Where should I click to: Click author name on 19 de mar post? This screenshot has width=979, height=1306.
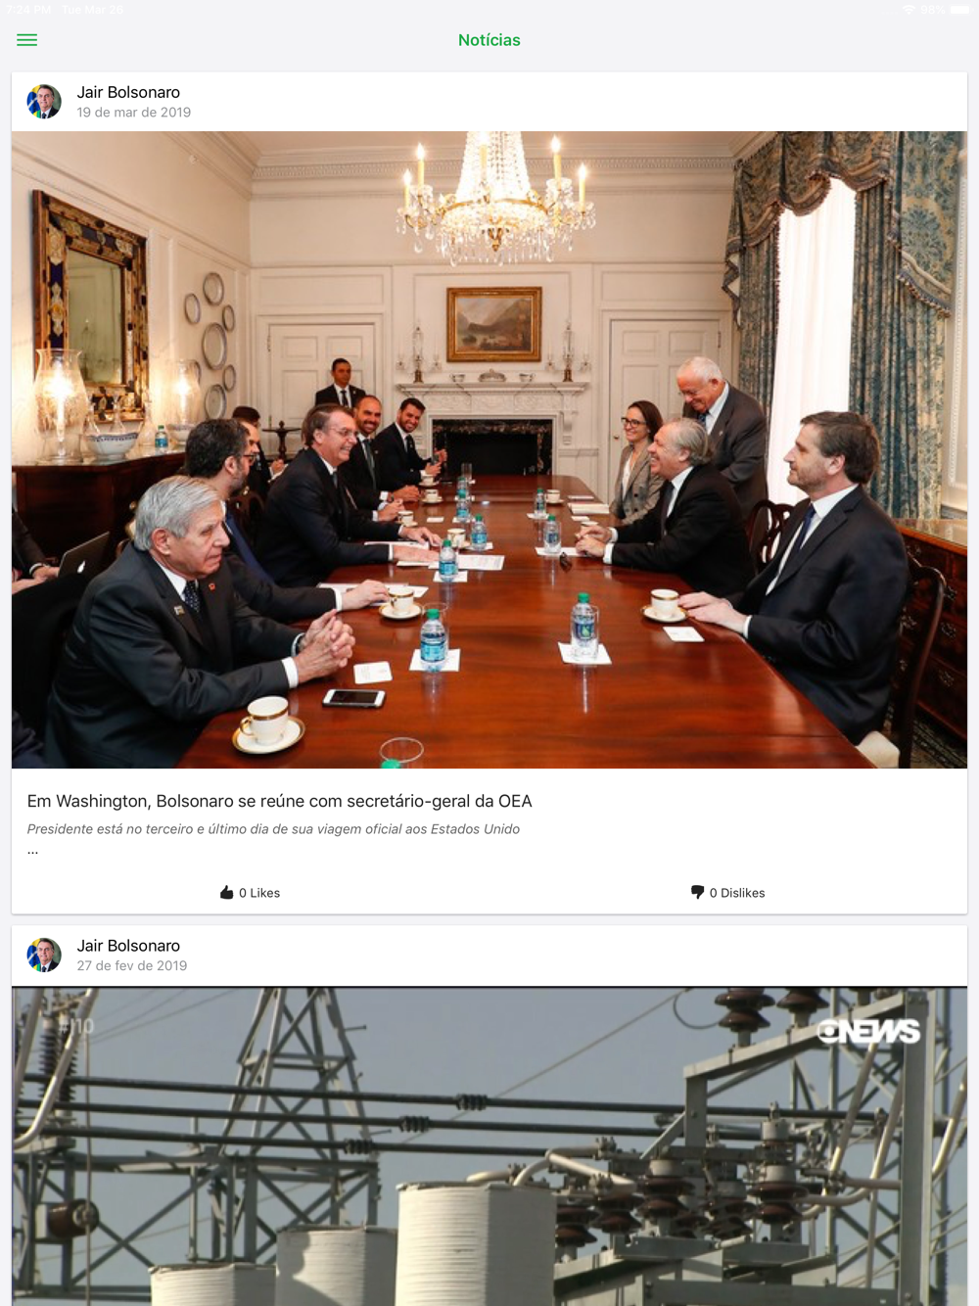pos(128,92)
